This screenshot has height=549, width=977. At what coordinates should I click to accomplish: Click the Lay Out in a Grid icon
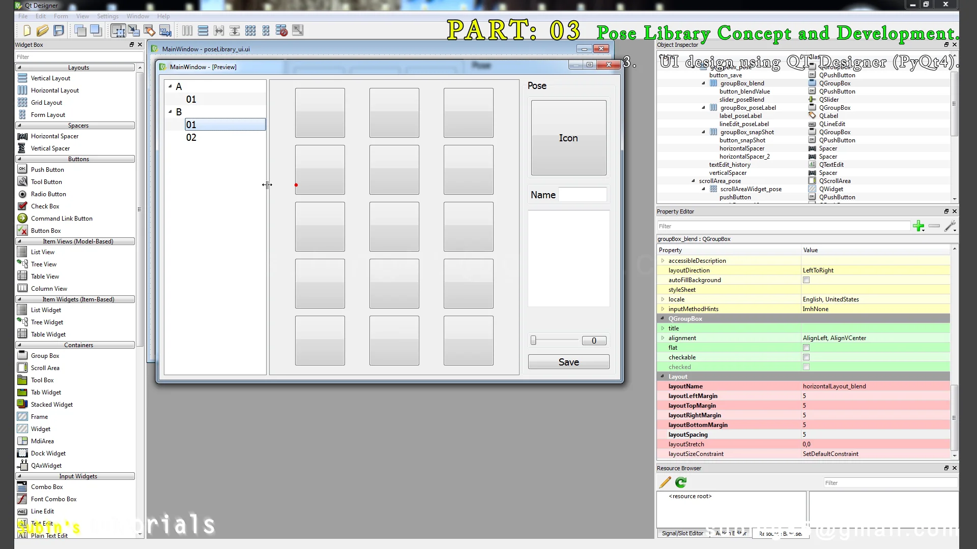coord(250,30)
